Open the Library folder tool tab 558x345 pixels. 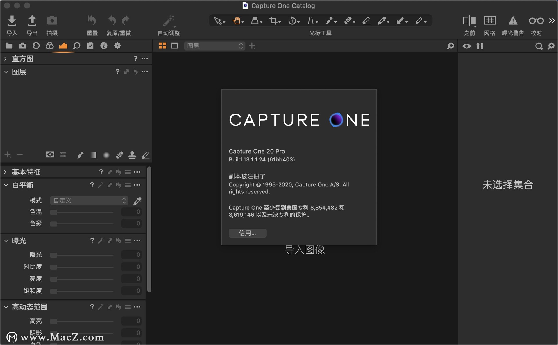tap(9, 46)
